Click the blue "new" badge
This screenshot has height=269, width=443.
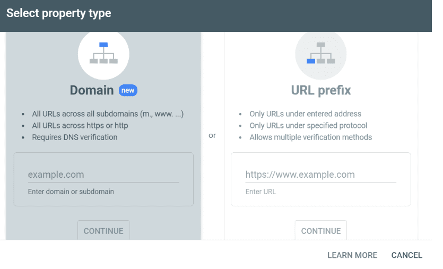pos(128,91)
